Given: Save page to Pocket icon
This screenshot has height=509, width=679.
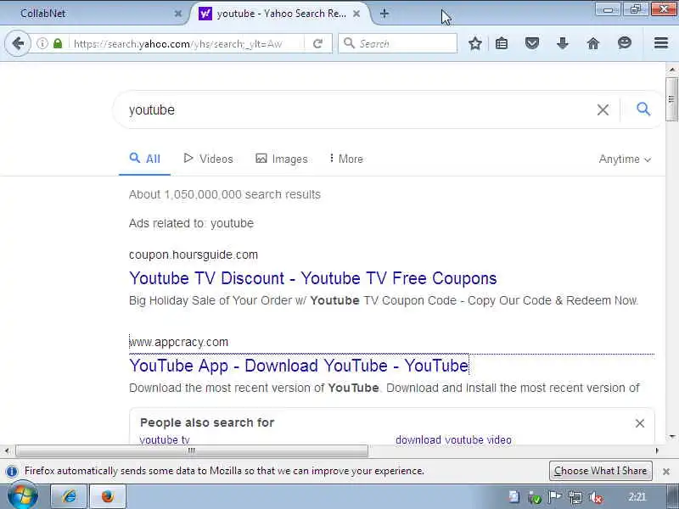Looking at the screenshot, I should point(532,43).
